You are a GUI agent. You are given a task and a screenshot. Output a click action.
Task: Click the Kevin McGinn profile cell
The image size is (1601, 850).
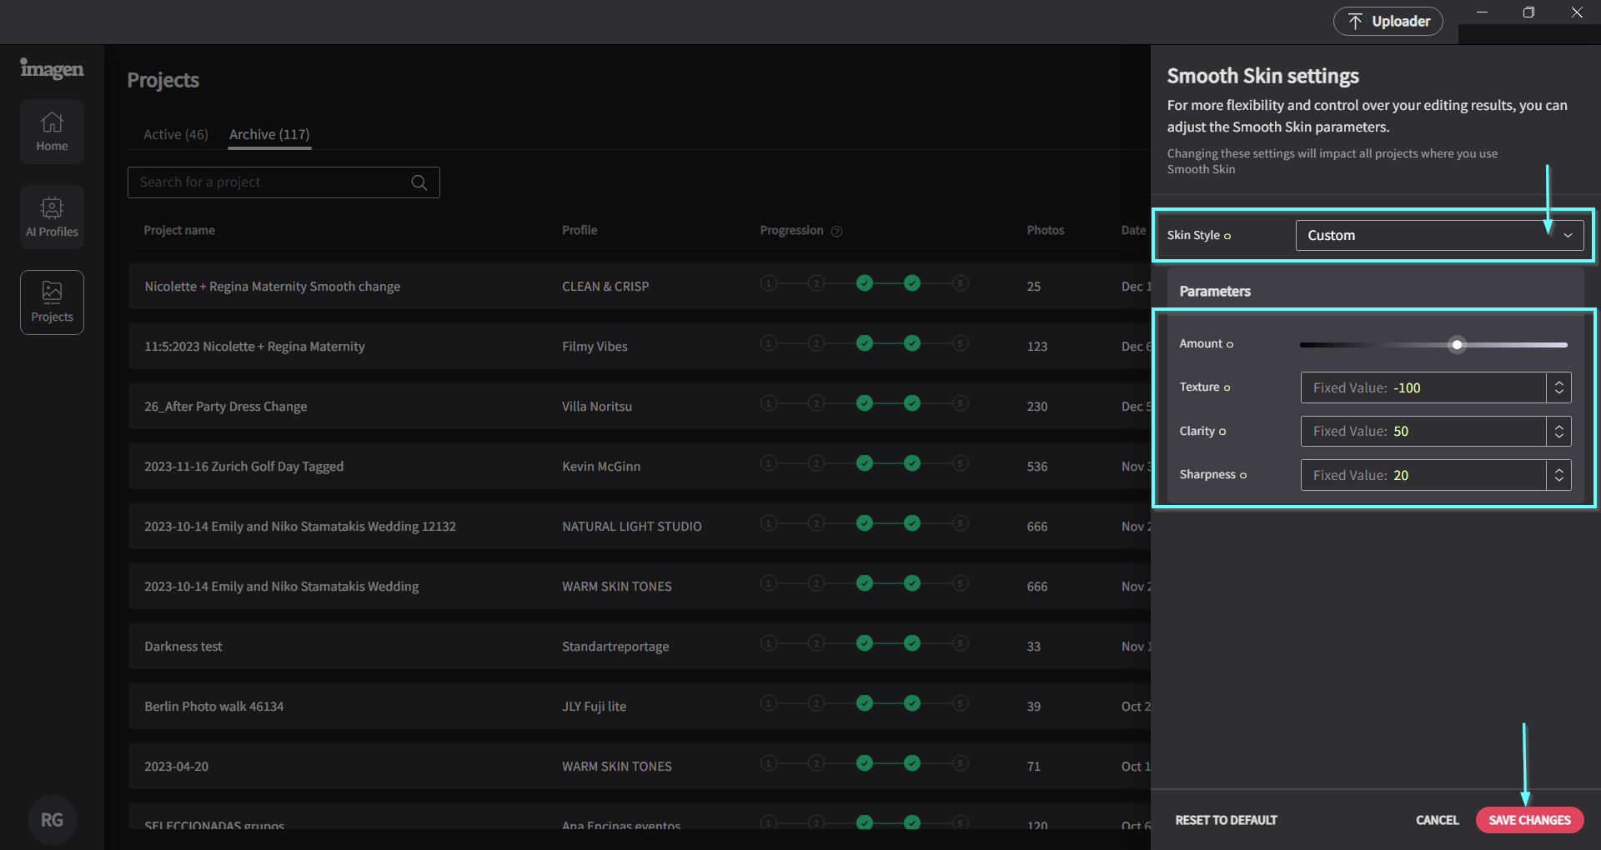(x=601, y=467)
